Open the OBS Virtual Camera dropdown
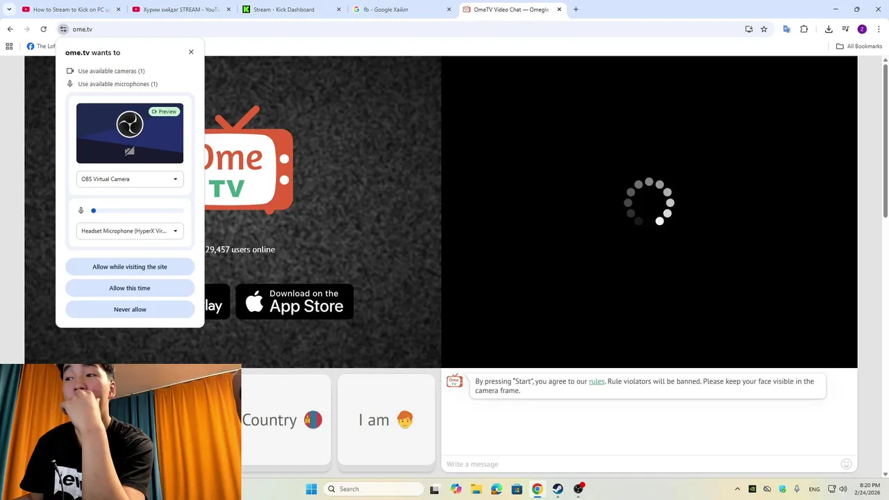889x500 pixels. [130, 179]
